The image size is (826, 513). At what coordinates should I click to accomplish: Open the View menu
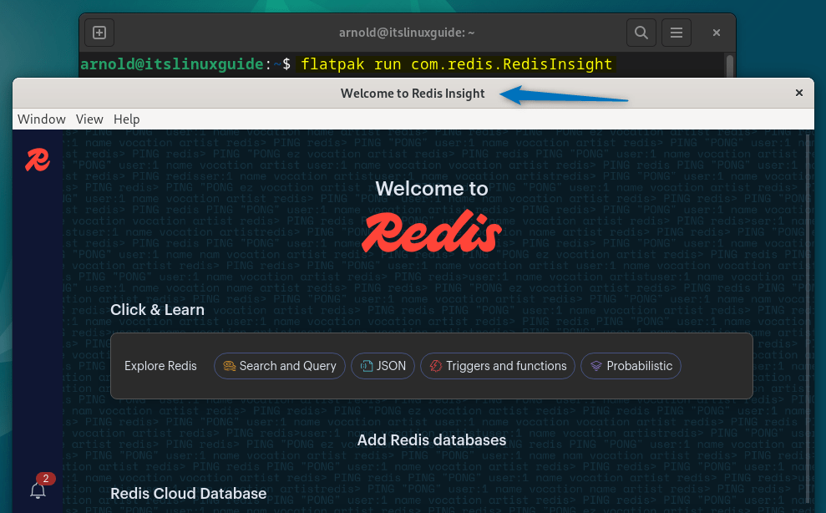[89, 119]
